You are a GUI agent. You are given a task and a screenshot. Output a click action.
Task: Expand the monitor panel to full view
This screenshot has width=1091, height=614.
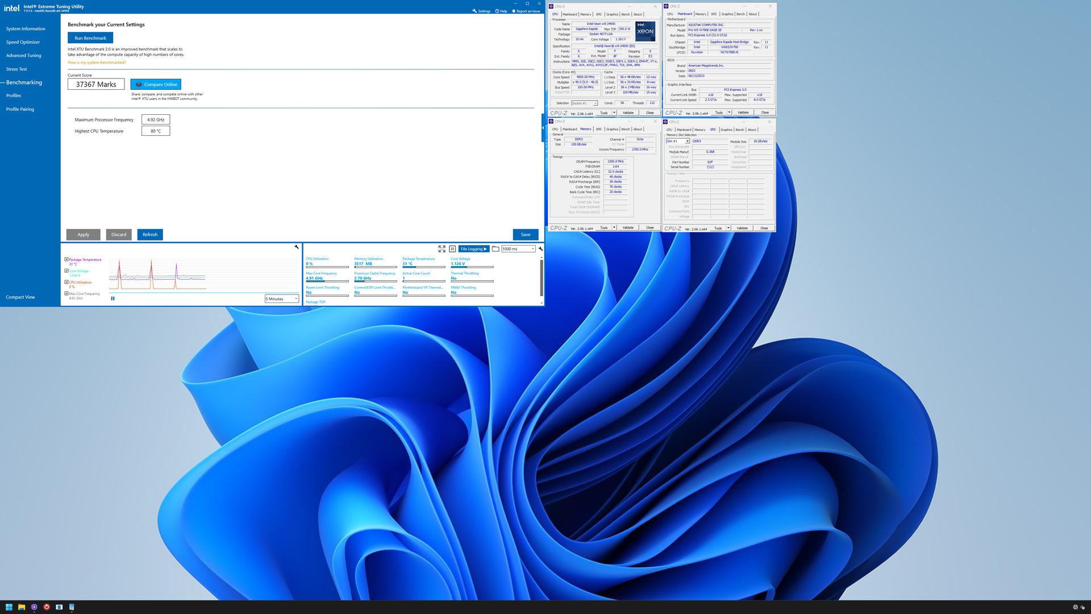tap(442, 249)
